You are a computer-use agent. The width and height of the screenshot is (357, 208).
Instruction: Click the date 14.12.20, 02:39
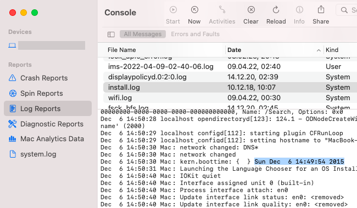point(253,77)
